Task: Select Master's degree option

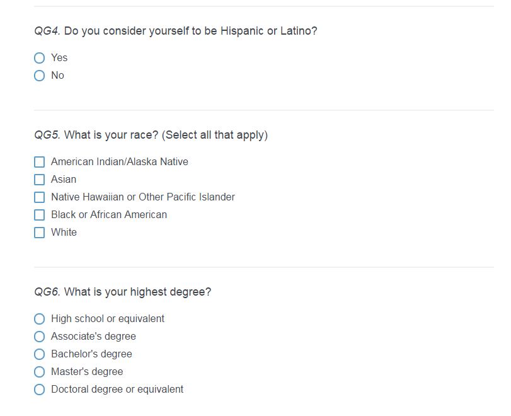Action: click(40, 372)
